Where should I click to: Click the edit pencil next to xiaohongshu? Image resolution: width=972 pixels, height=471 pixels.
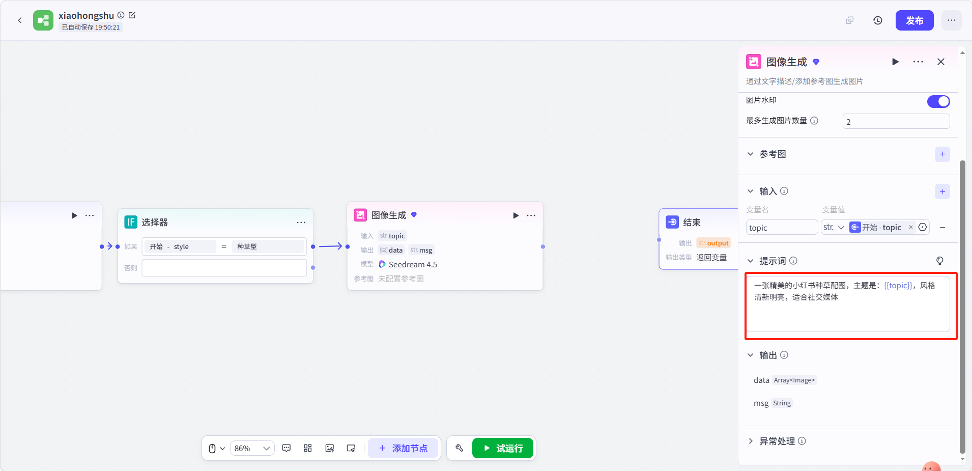click(x=132, y=15)
